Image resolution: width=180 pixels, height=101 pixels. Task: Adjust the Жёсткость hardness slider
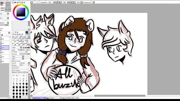[24, 65]
